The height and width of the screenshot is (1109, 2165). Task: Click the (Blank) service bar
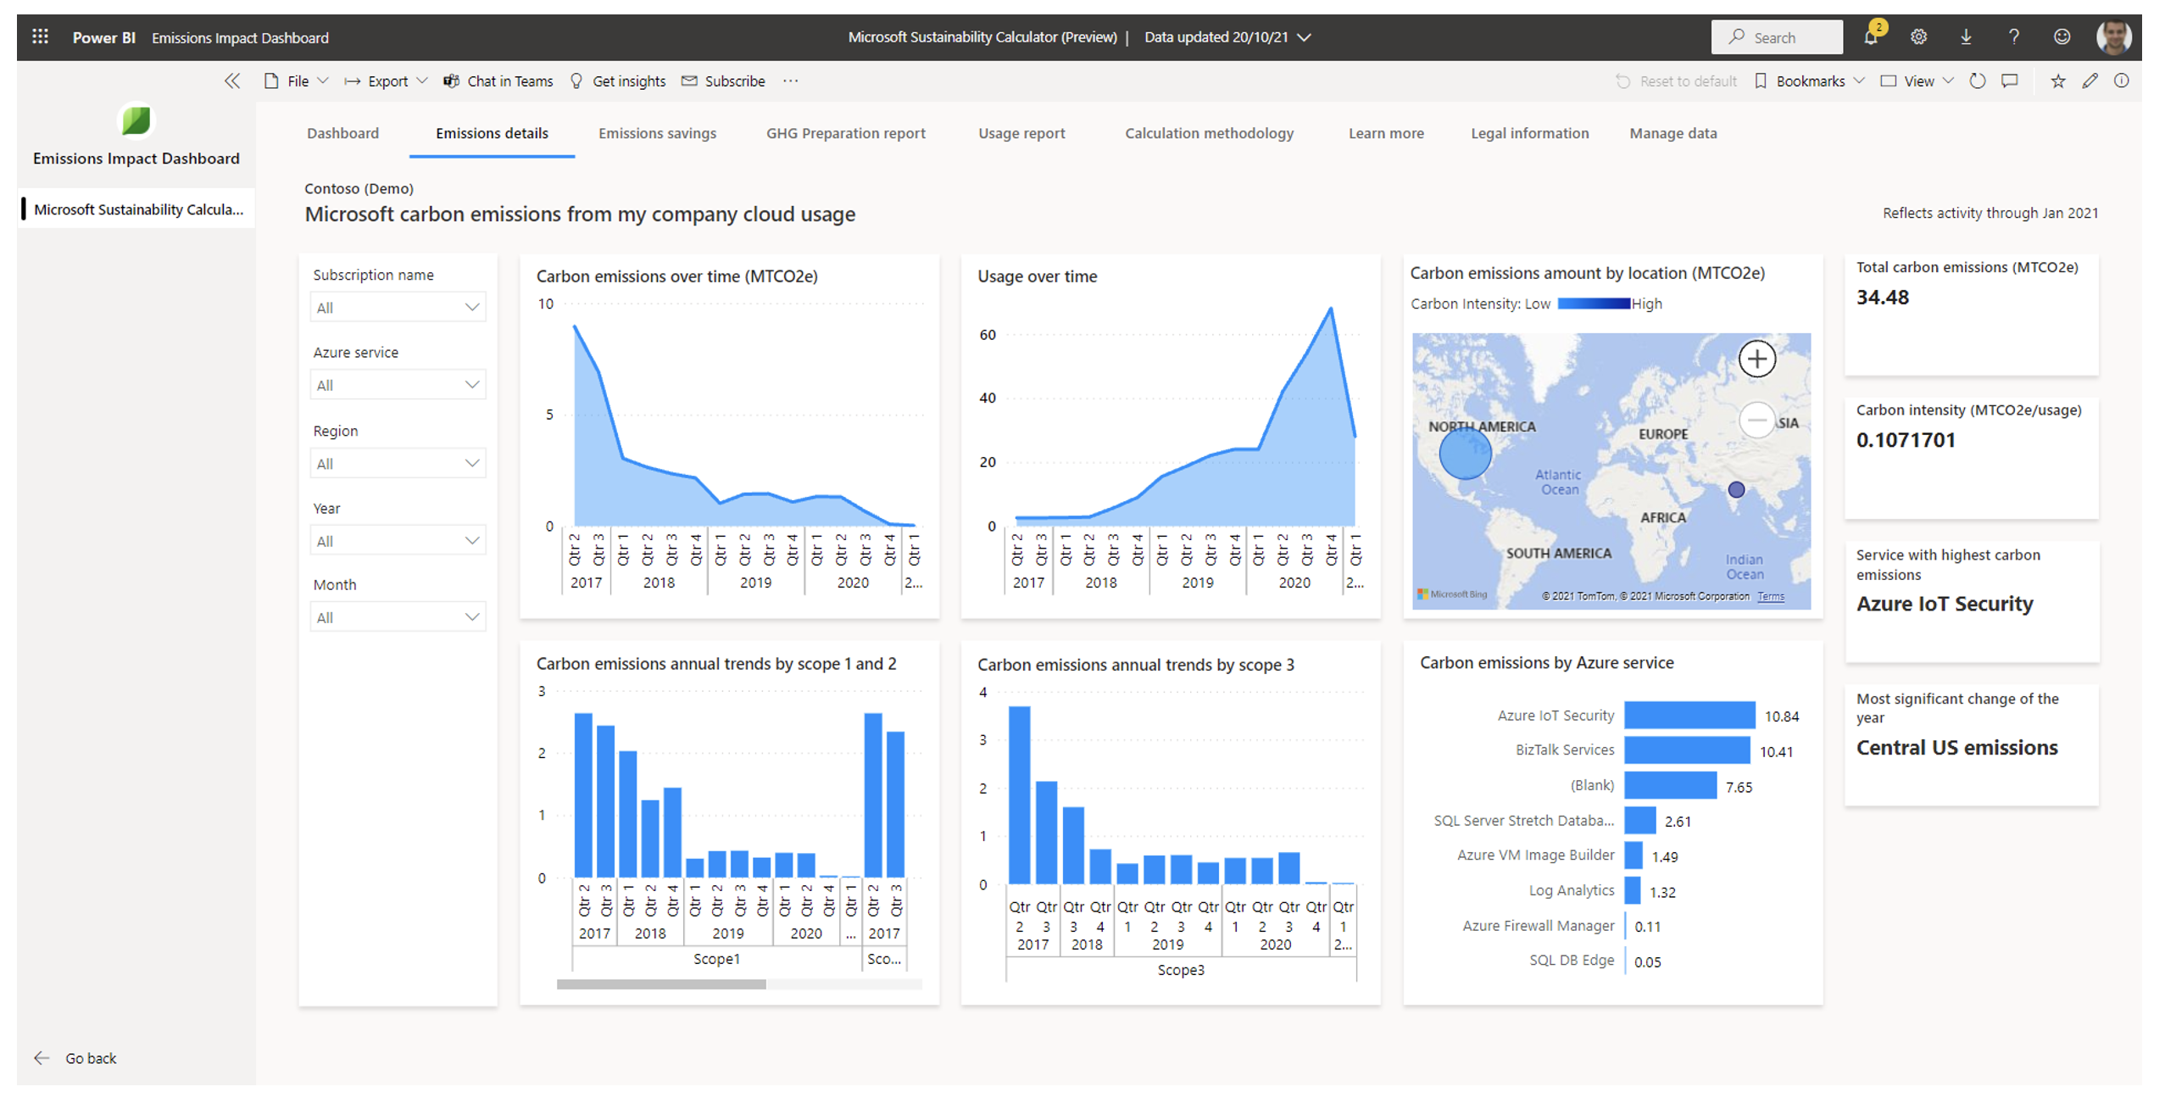tap(1670, 784)
